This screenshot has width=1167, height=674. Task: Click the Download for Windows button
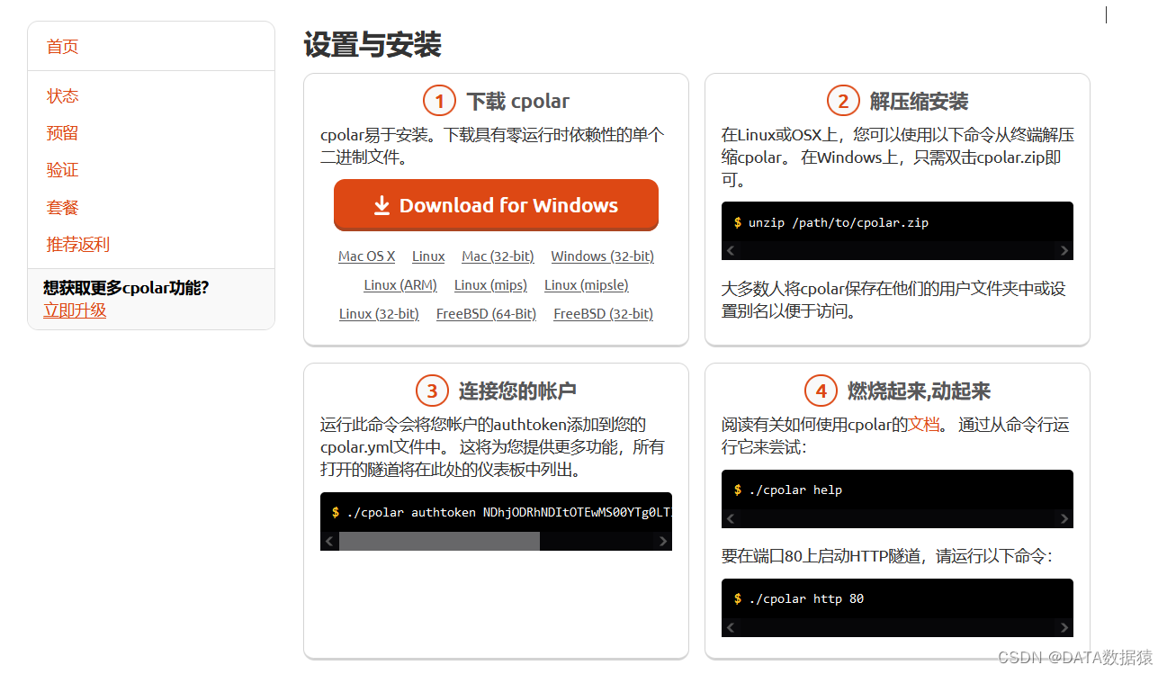click(496, 205)
